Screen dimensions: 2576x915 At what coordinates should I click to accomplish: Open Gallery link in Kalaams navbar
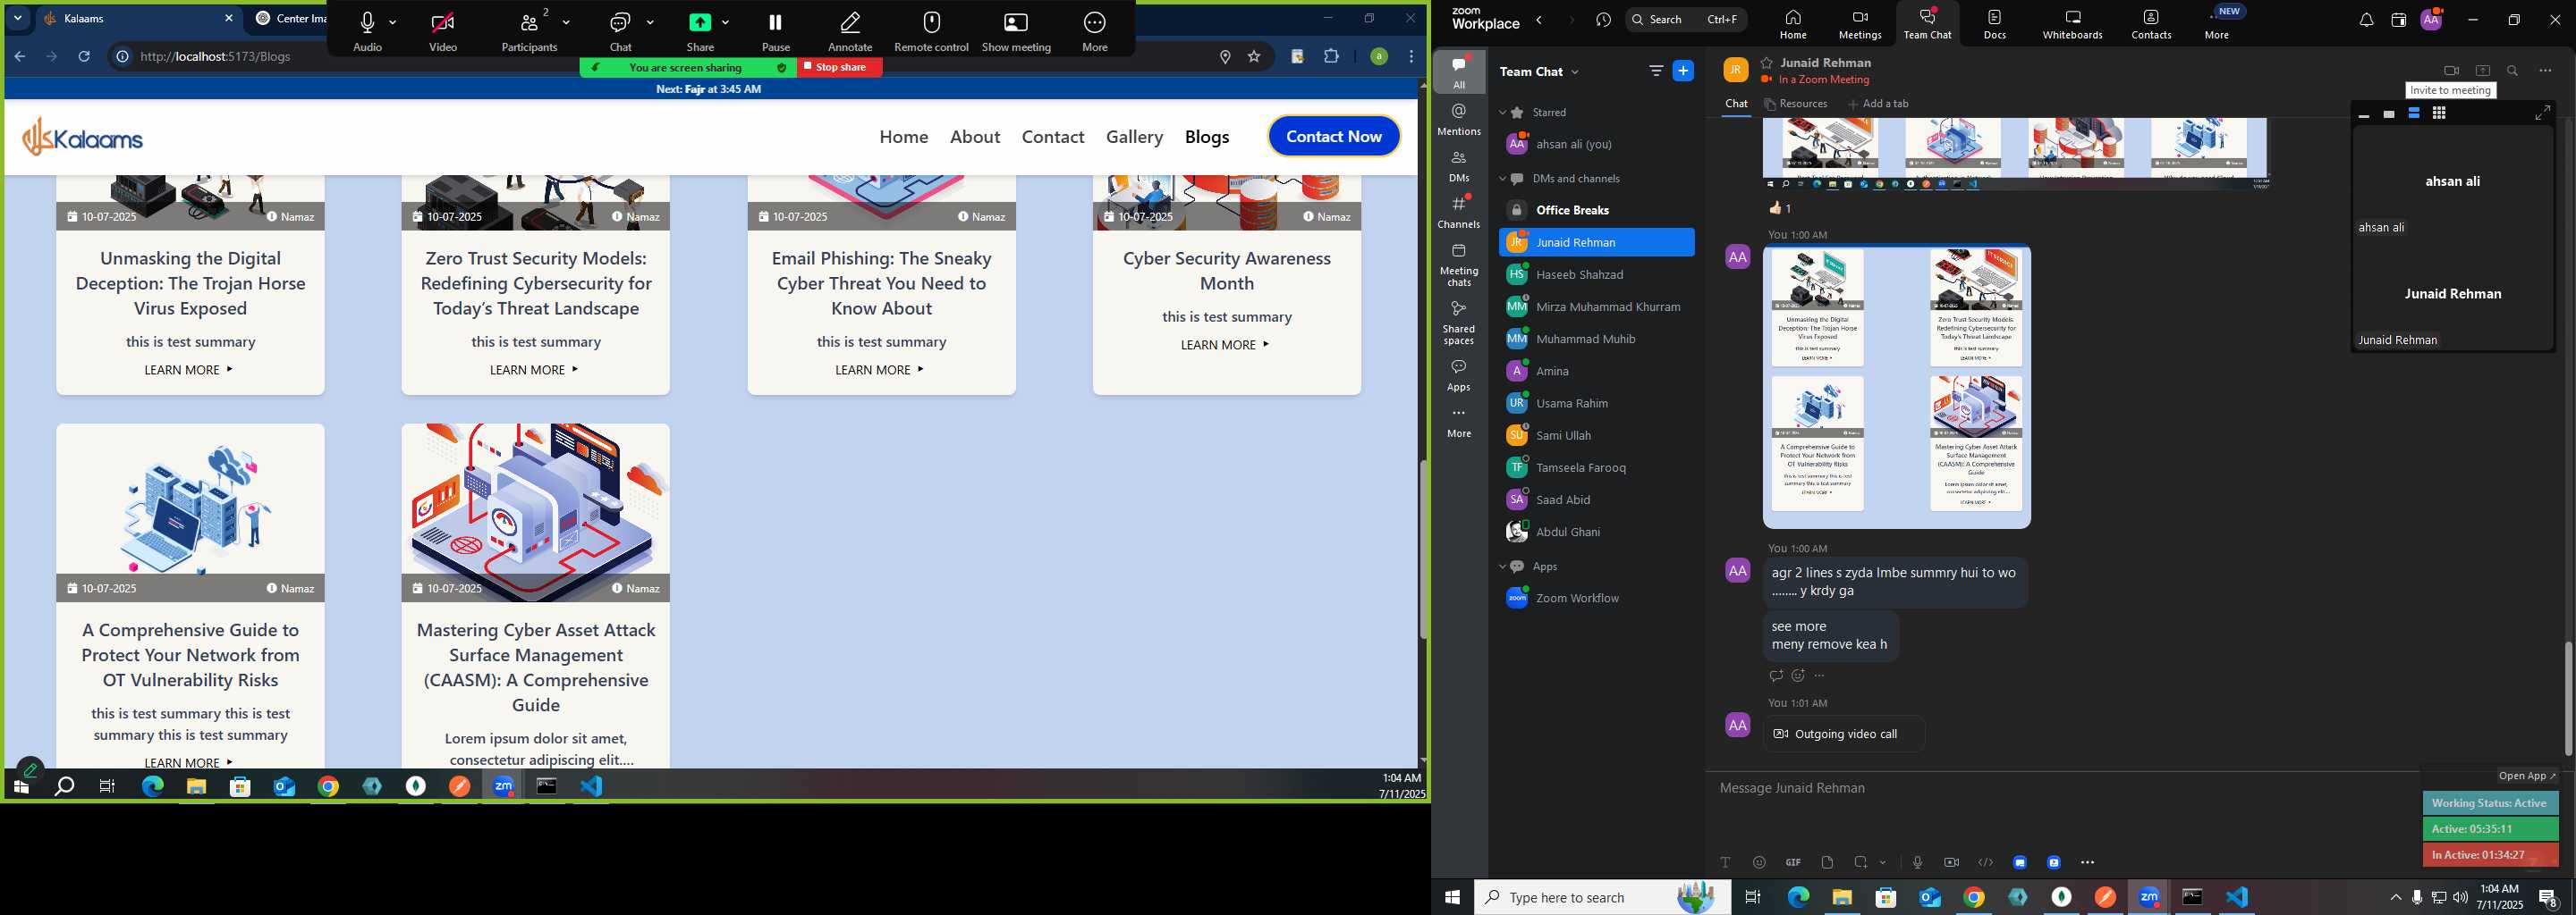pos(1134,137)
